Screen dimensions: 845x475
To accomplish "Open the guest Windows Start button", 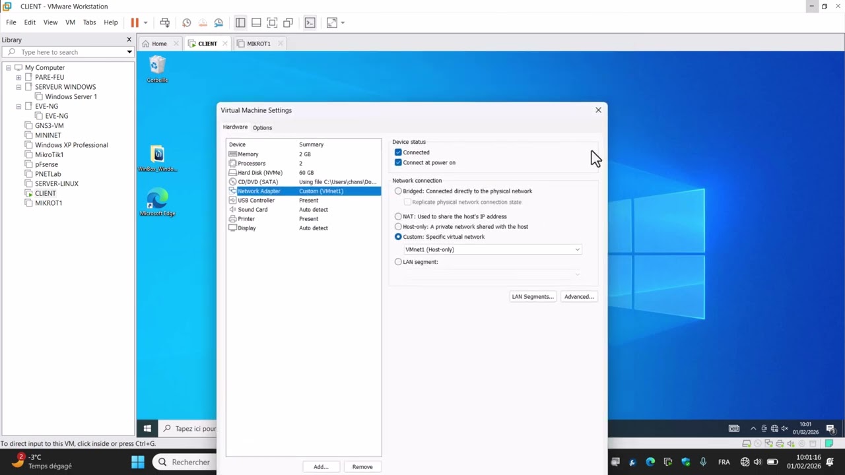I will [147, 428].
